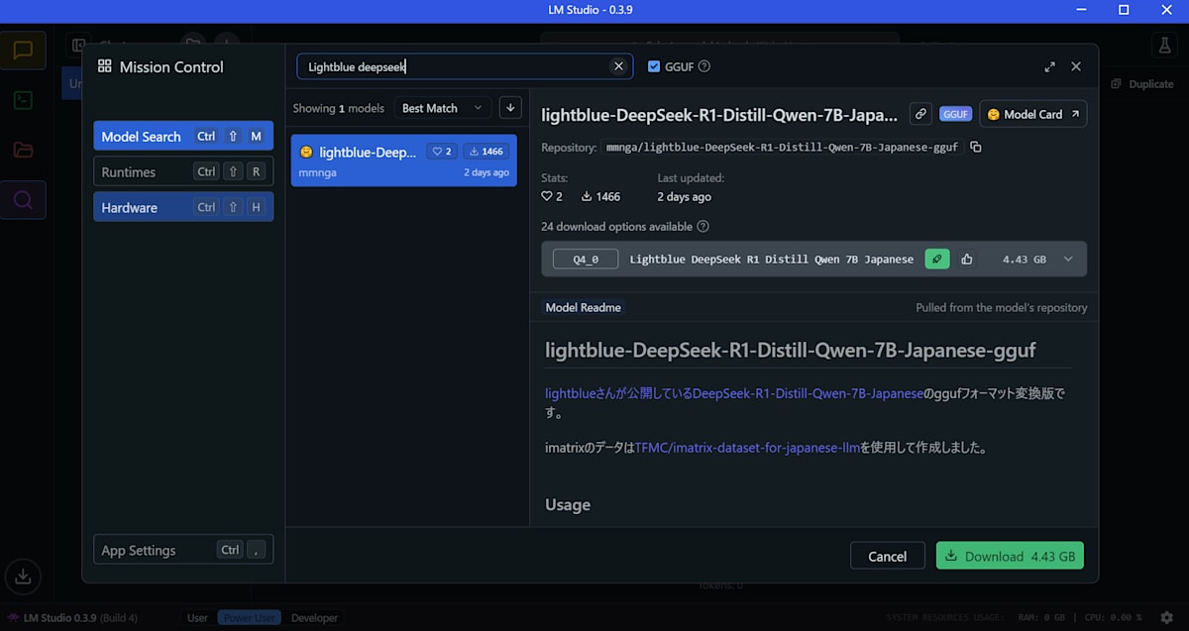Screen dimensions: 1189x631
Task: Open TFMC/imatrix-dataset-for-japanese-llm link
Action: tap(746, 447)
